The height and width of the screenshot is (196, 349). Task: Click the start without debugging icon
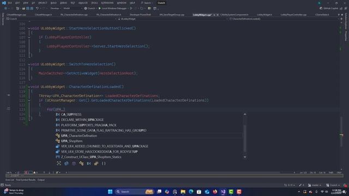[x=131, y=9]
